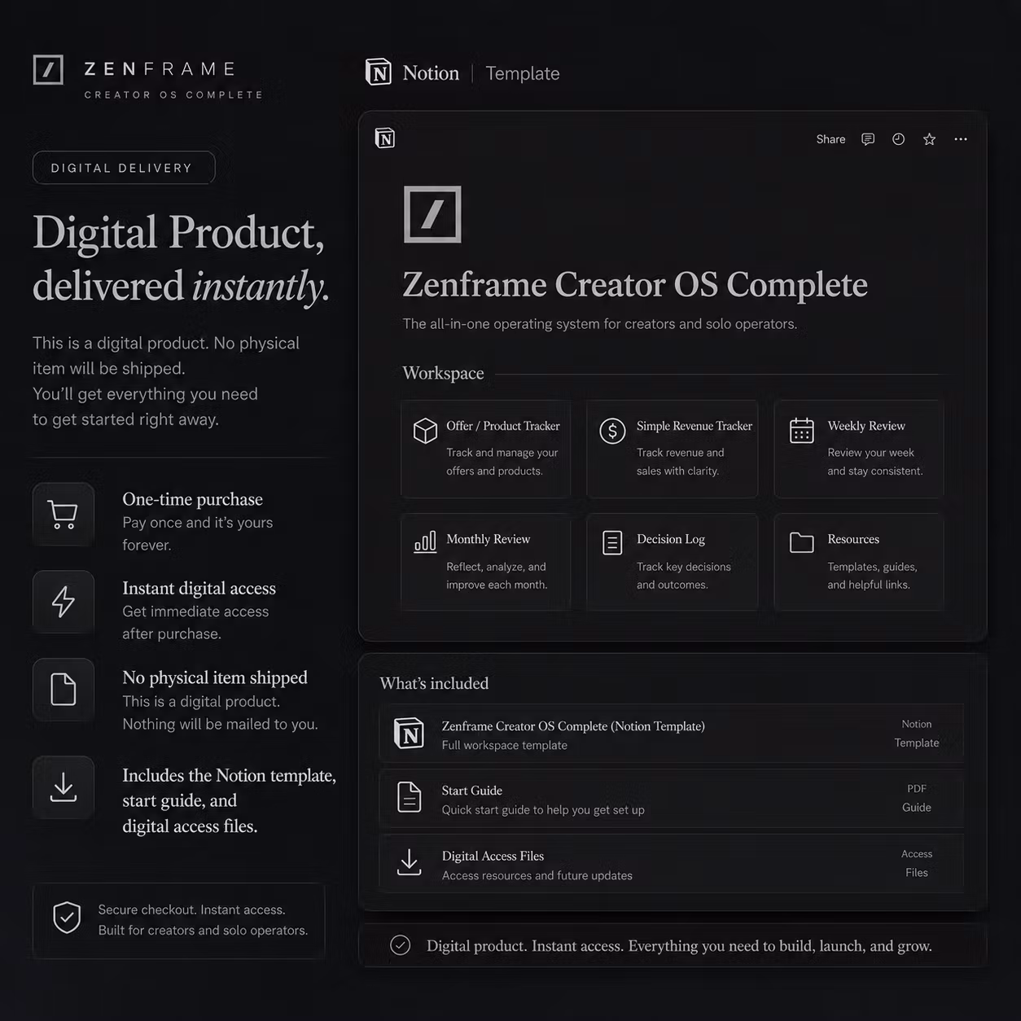Image resolution: width=1021 pixels, height=1021 pixels.
Task: Click the 'Digital Access Files' row title
Action: 493,856
